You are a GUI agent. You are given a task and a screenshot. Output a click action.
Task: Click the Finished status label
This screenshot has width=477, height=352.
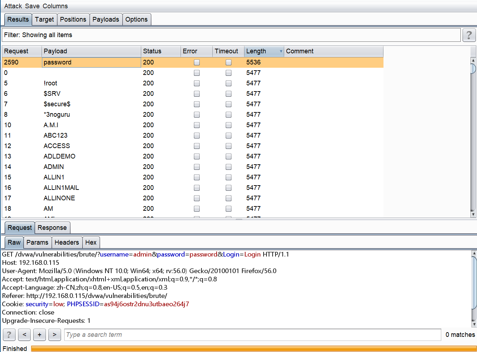pos(15,348)
